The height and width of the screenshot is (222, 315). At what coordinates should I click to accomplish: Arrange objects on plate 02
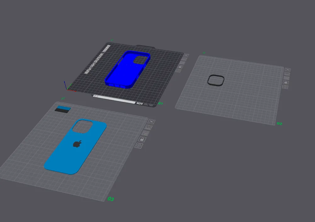click(x=286, y=78)
